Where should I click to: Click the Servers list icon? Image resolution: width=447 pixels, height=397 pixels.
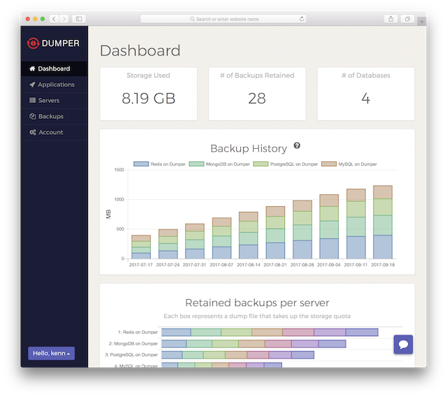(32, 101)
